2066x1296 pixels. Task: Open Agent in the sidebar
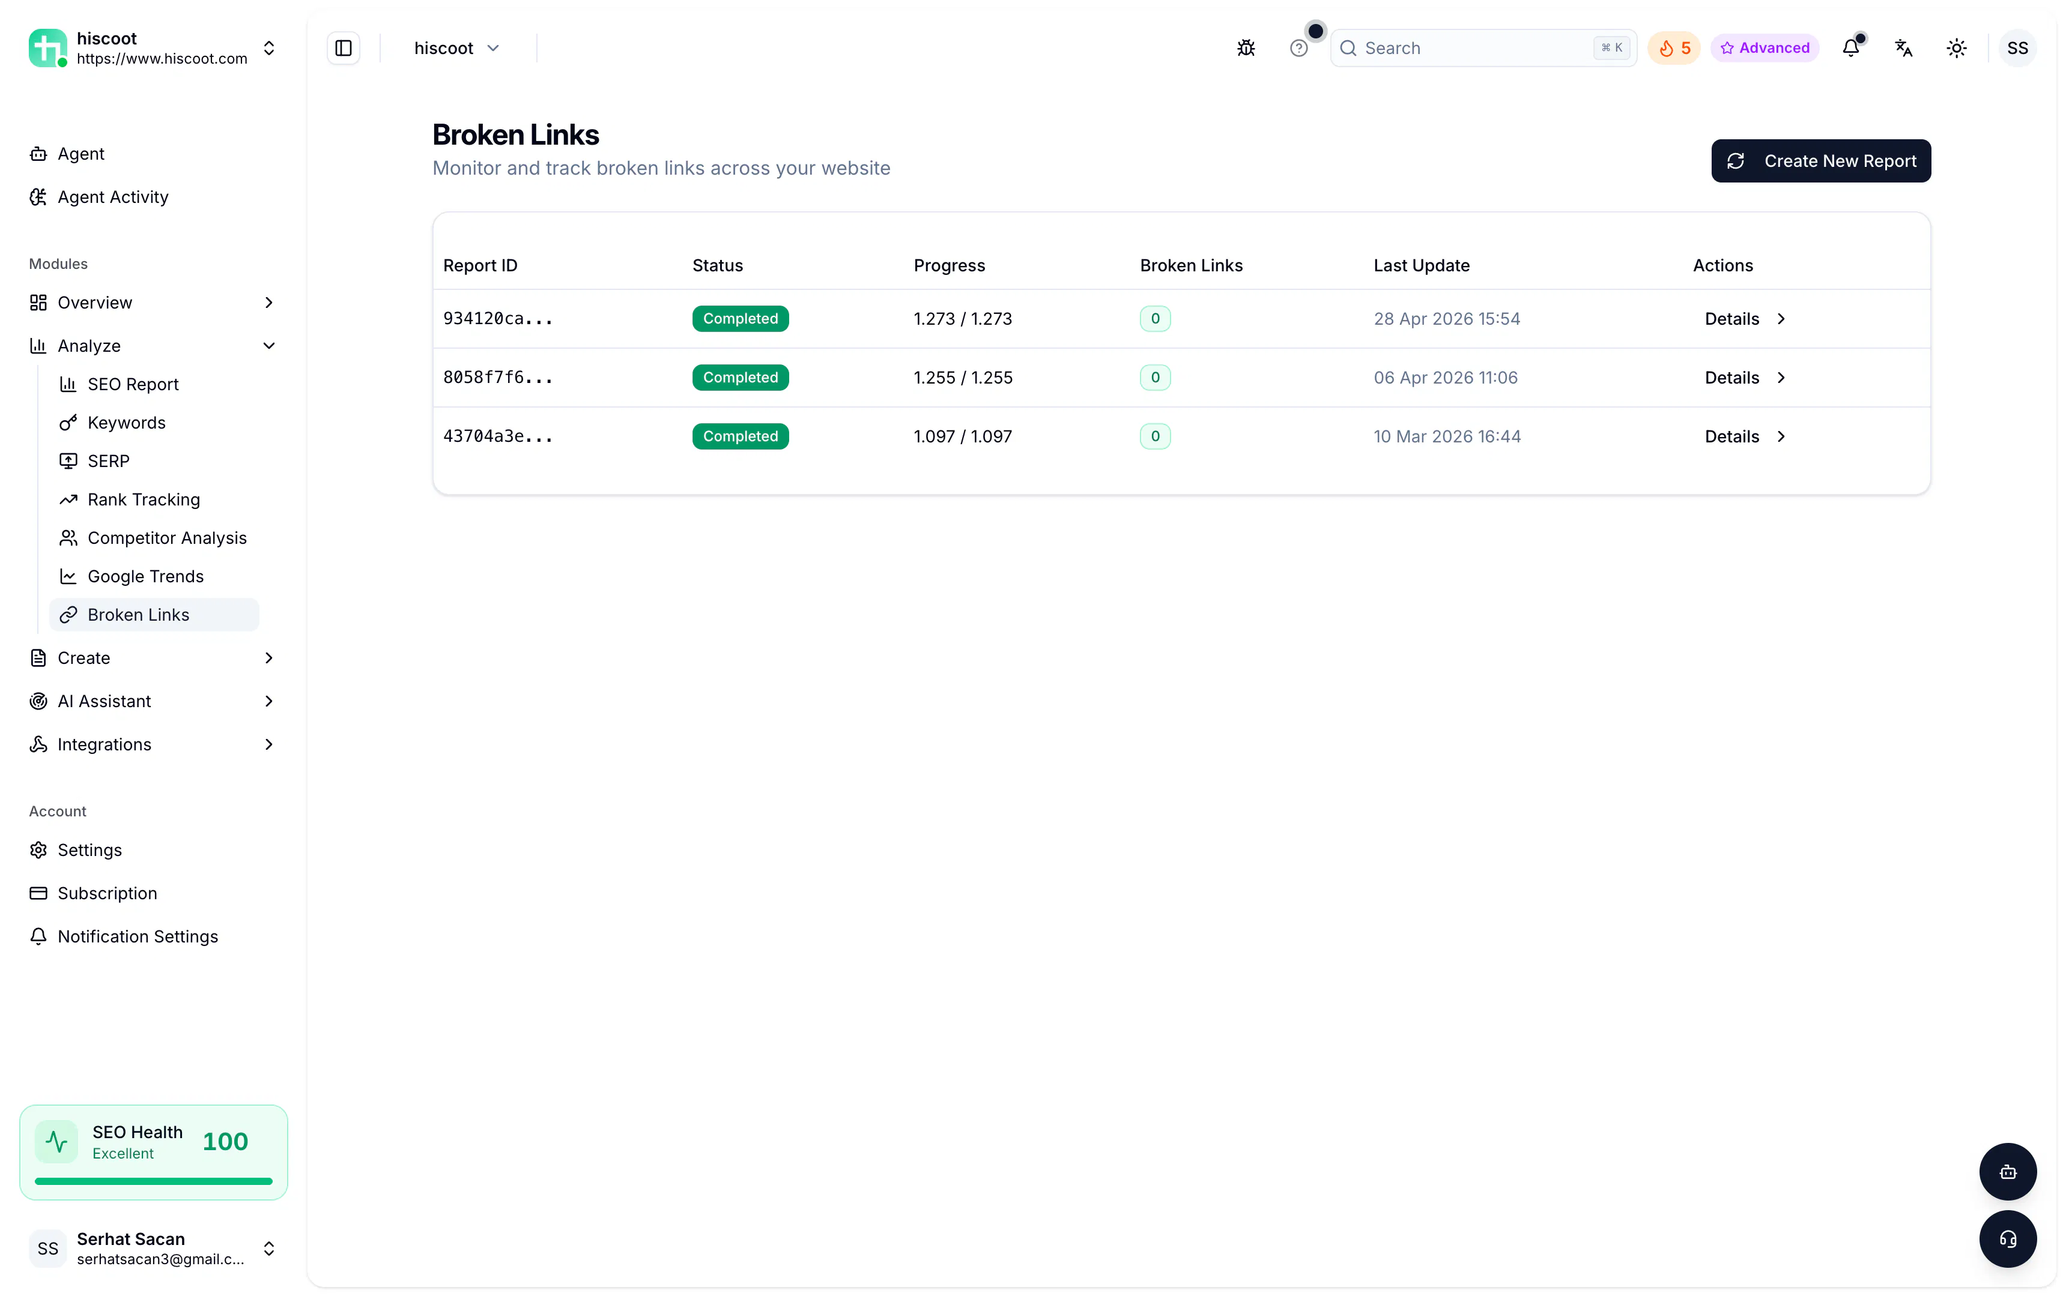(x=153, y=154)
